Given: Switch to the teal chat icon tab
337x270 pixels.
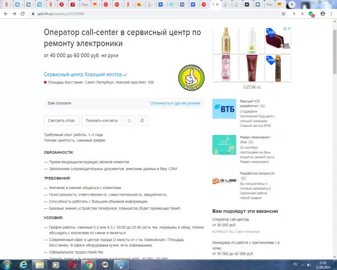Looking at the screenshot, I should point(171,4).
